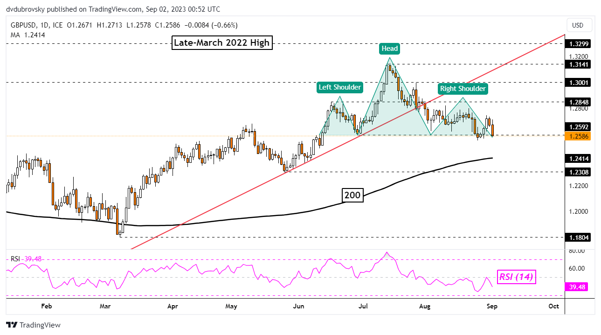Click the Left Shoulder label
This screenshot has height=335, width=601.
pos(339,87)
